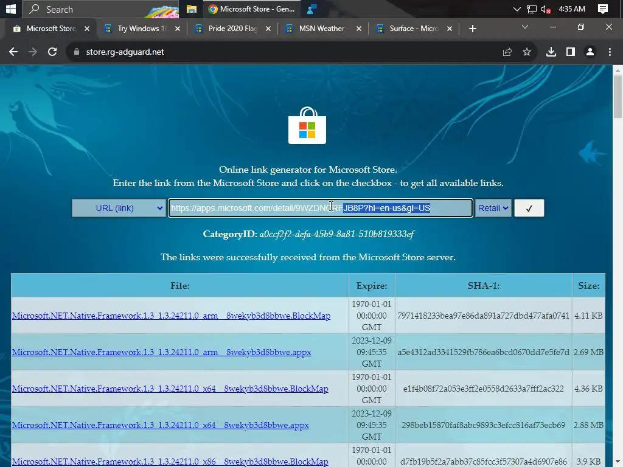Click the 4:35 AM taskbar clock

pos(572,9)
